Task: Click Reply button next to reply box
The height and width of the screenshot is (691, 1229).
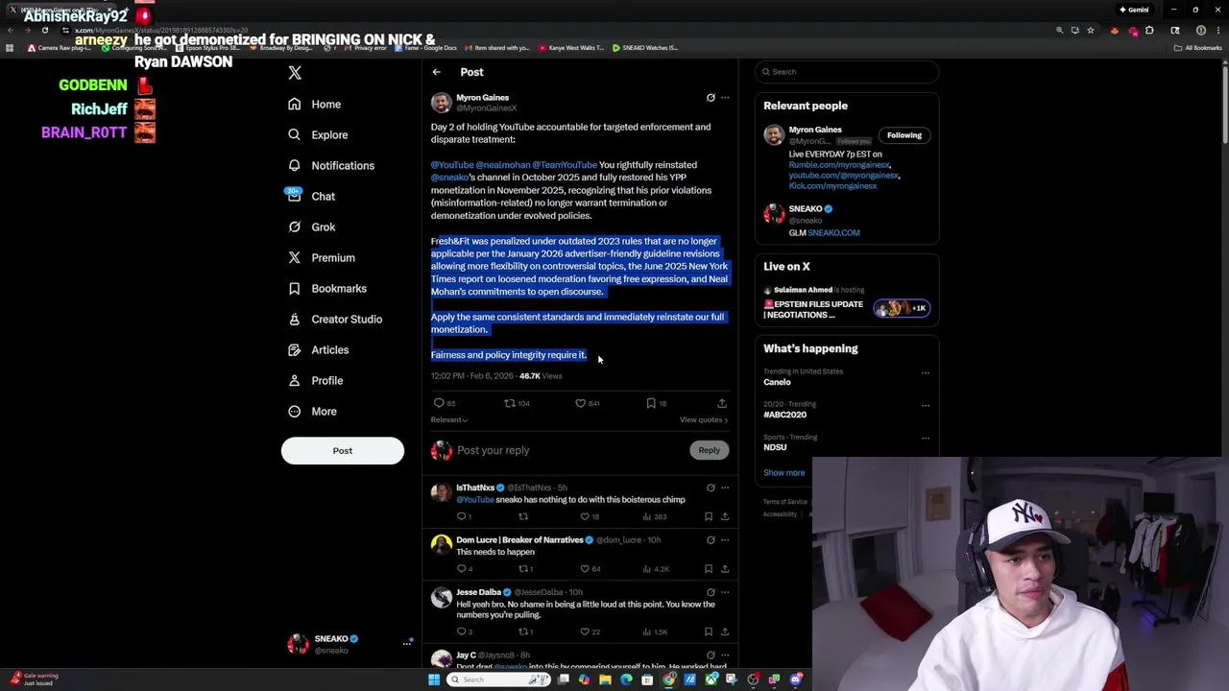Action: coord(709,450)
